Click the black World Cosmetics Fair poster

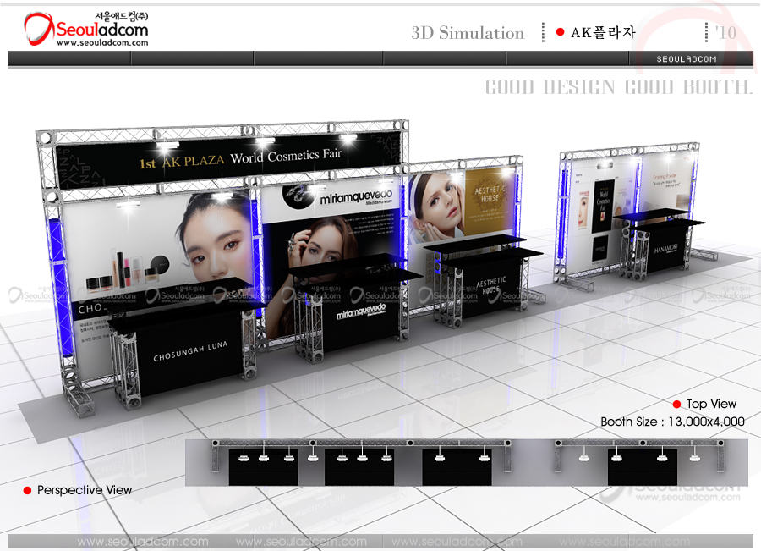pyautogui.click(x=603, y=203)
